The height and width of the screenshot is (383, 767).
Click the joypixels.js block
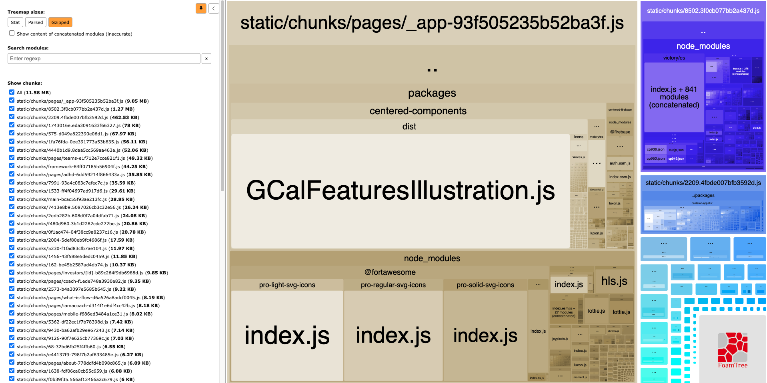[560, 339]
